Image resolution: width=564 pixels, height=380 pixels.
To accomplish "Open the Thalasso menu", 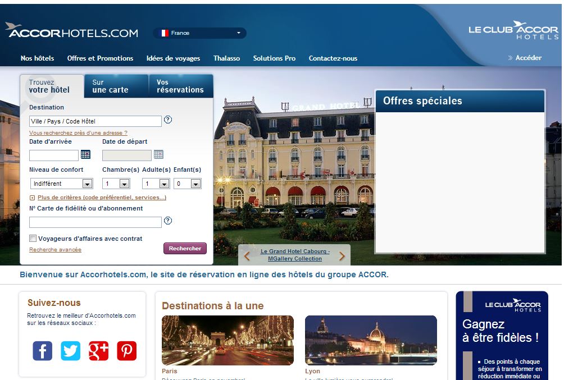I will point(226,58).
